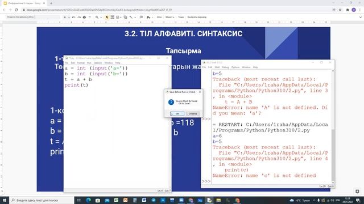Open File menu in the IDLE Shell window
Image resolution: width=364 pixels, height=204 pixels.
tap(204, 67)
